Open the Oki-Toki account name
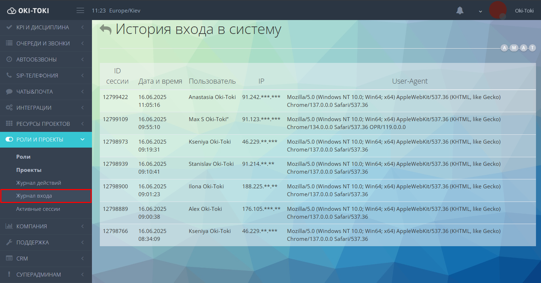 pyautogui.click(x=524, y=11)
